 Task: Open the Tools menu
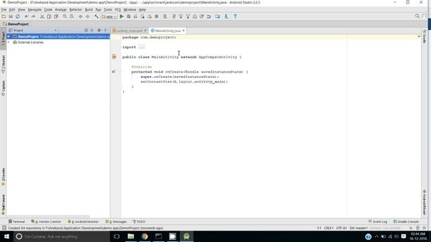[108, 9]
